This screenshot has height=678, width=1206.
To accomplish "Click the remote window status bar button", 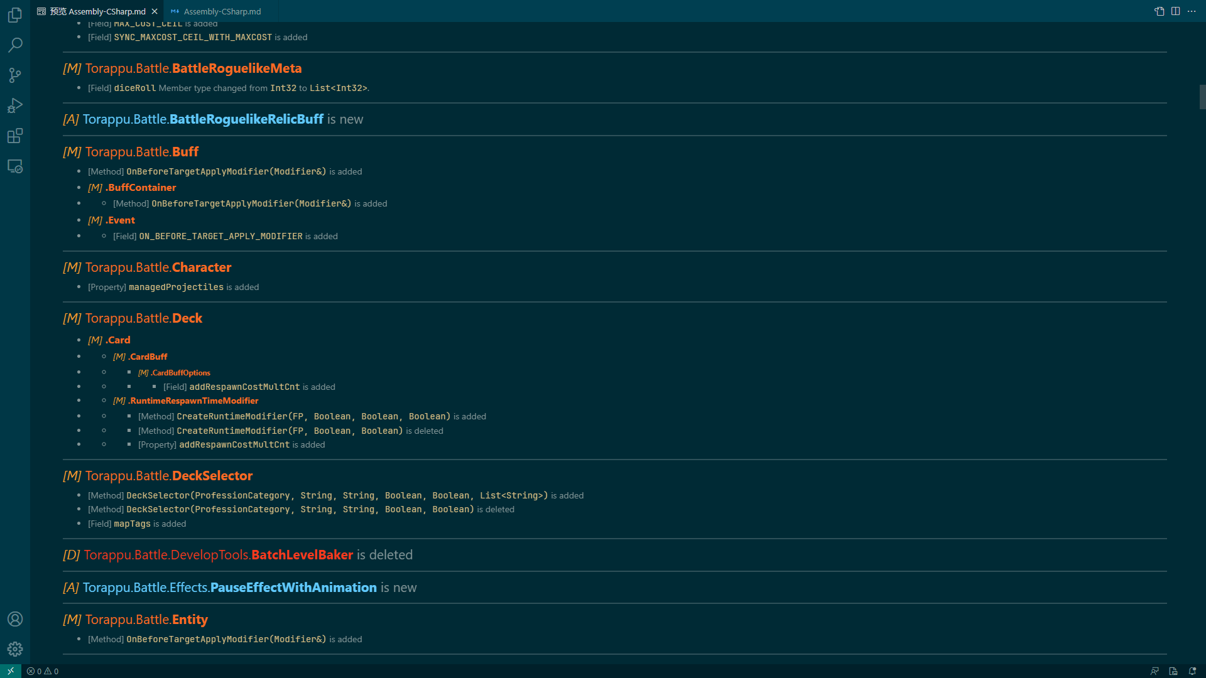I will (x=11, y=671).
